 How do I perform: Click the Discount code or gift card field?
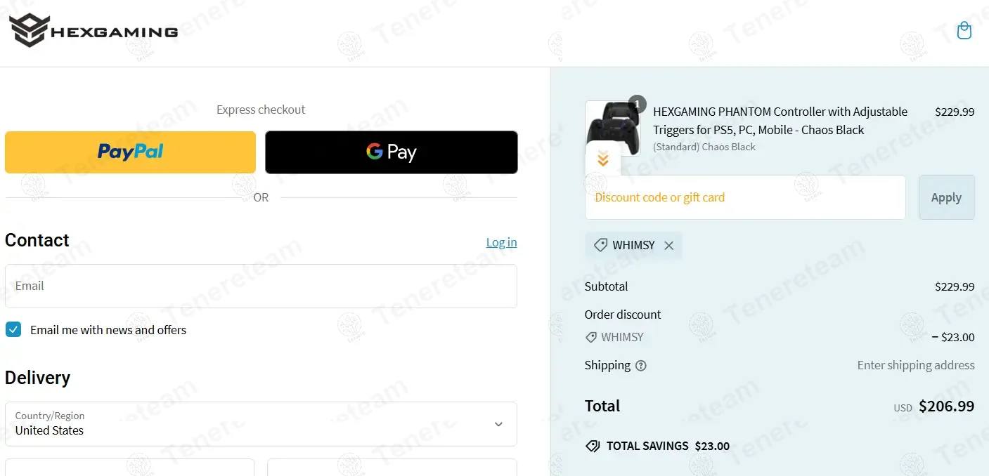(x=744, y=197)
